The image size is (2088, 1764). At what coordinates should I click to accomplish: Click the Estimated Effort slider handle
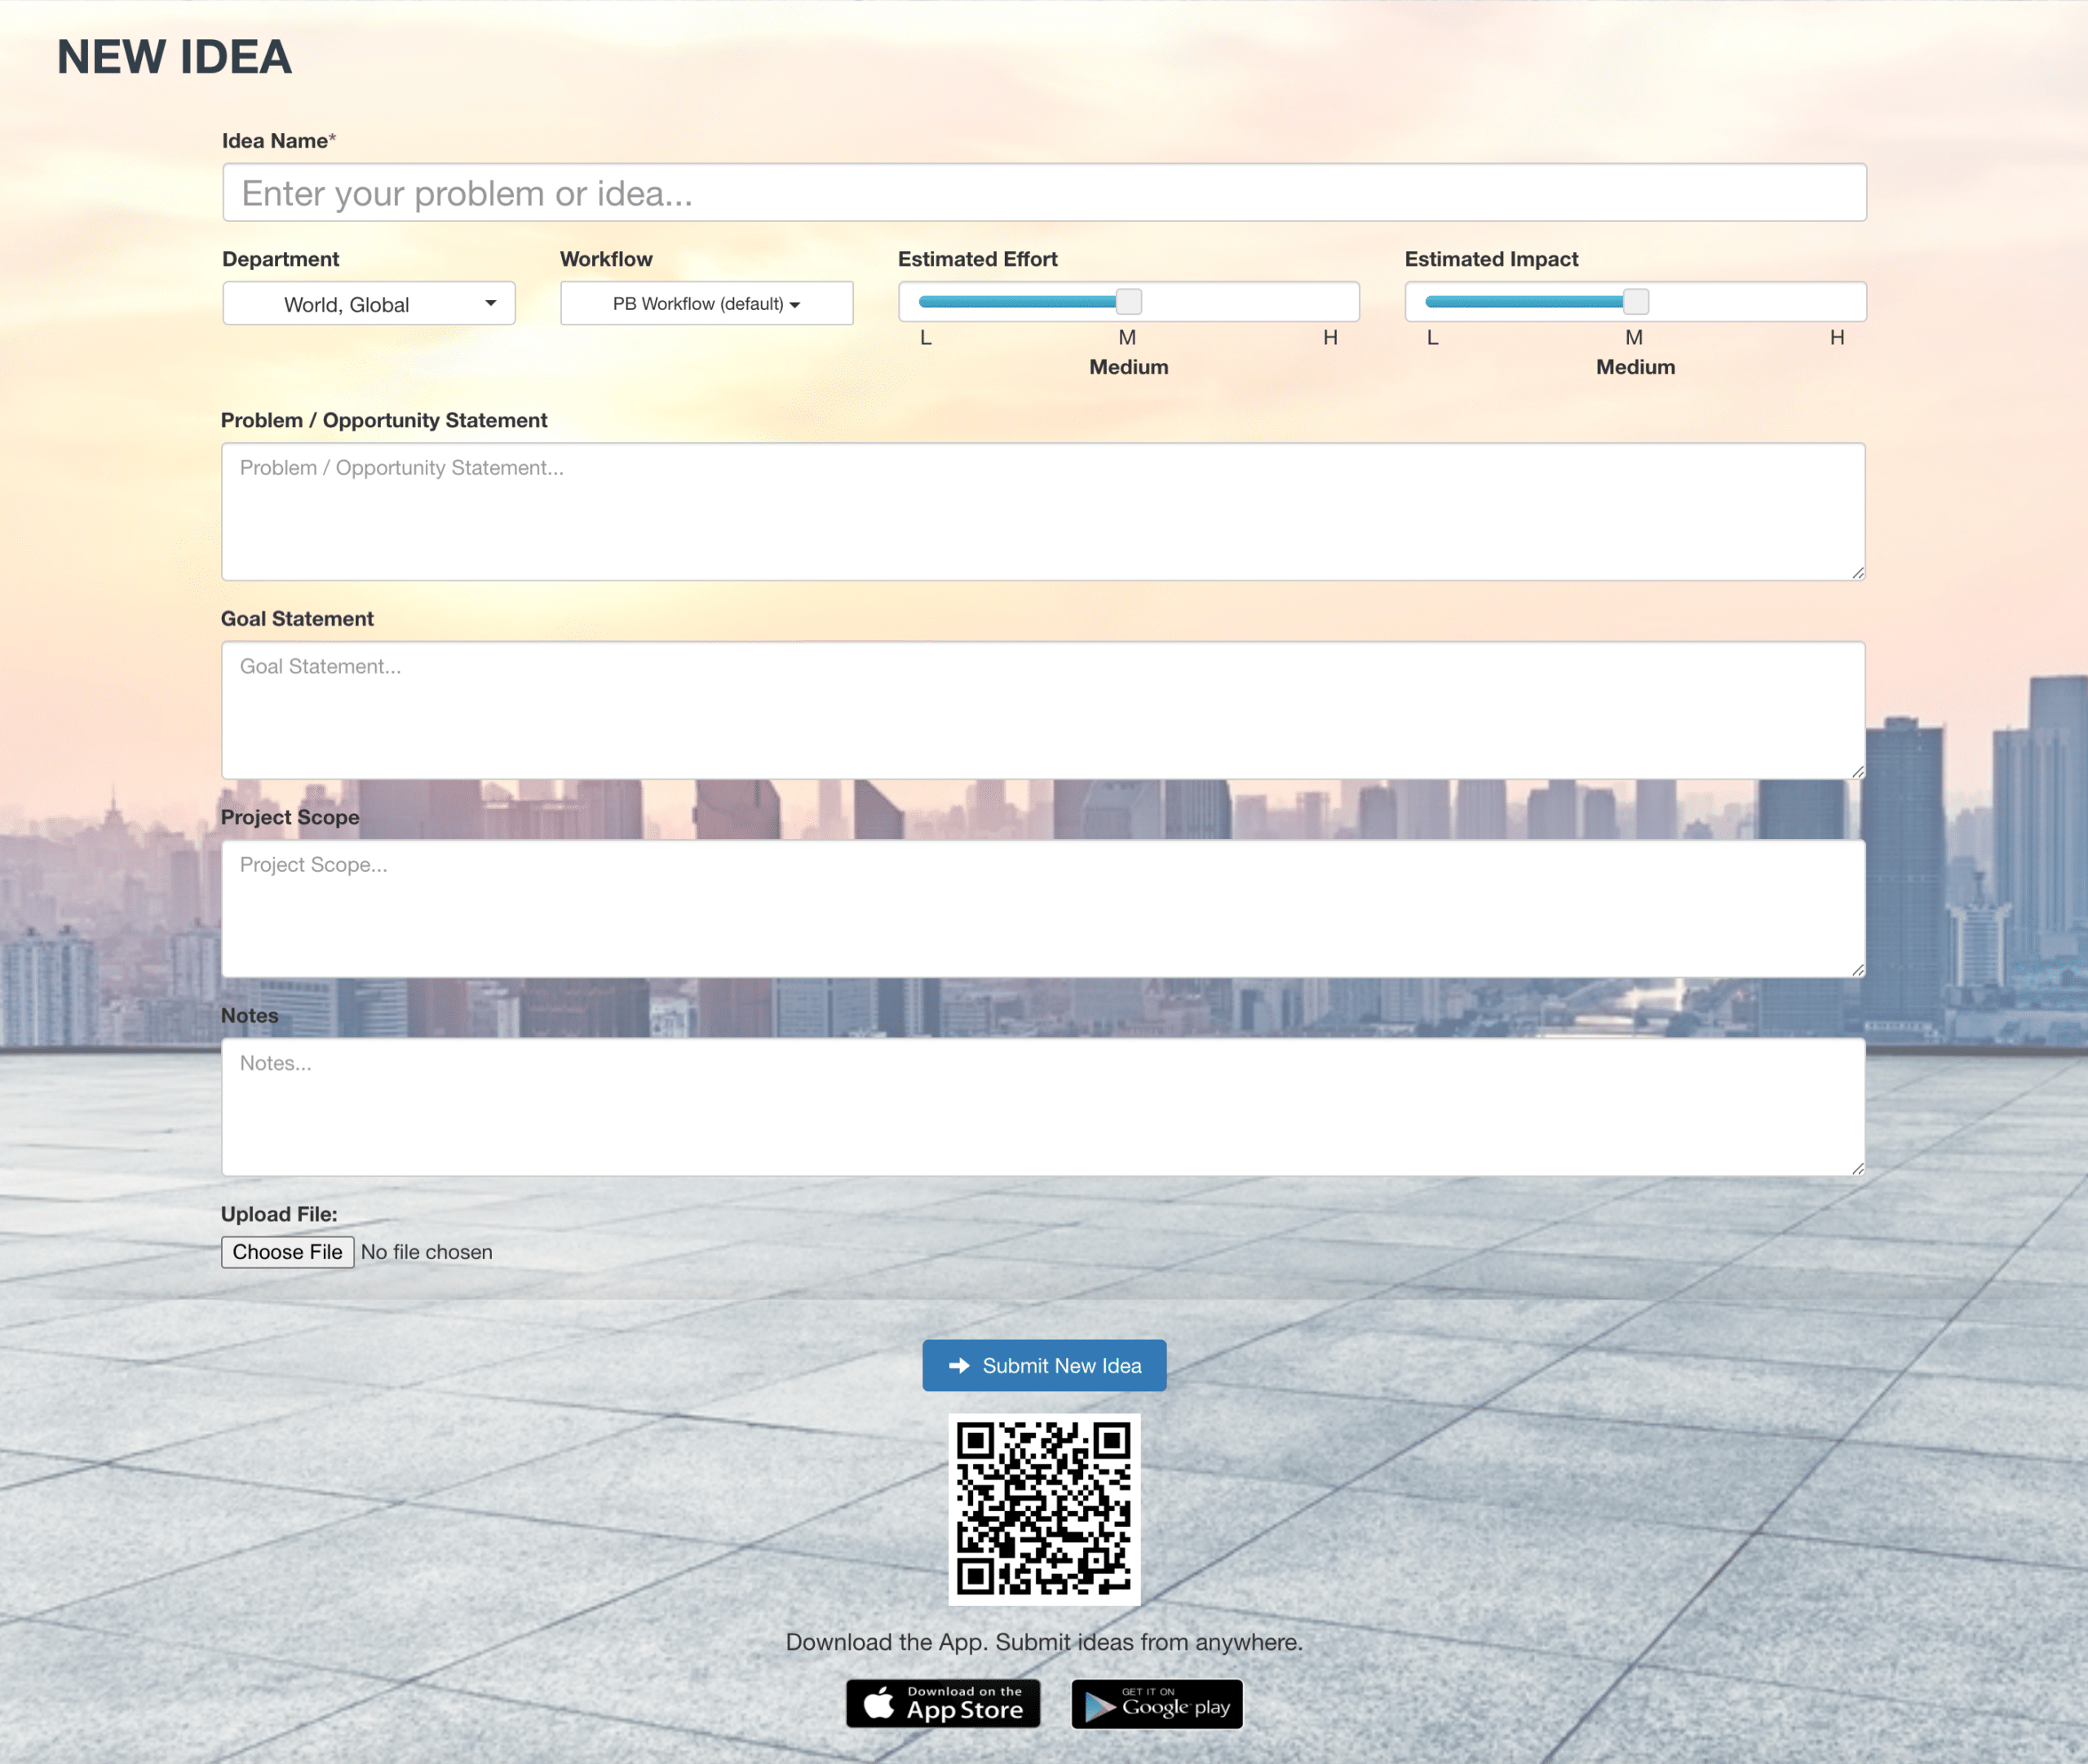click(x=1129, y=301)
